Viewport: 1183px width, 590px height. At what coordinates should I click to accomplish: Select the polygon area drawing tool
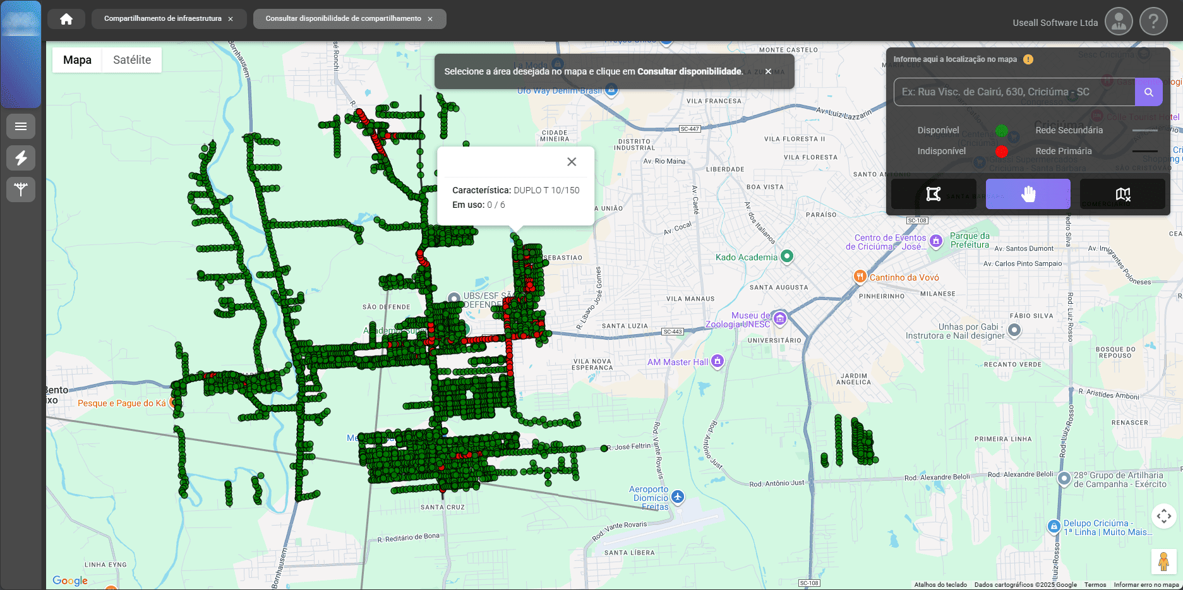pyautogui.click(x=933, y=194)
